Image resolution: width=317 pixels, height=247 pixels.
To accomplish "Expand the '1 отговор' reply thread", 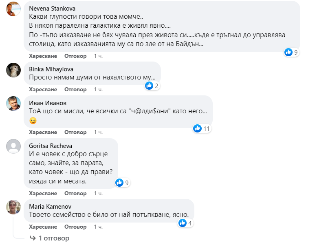I will pos(54,238).
